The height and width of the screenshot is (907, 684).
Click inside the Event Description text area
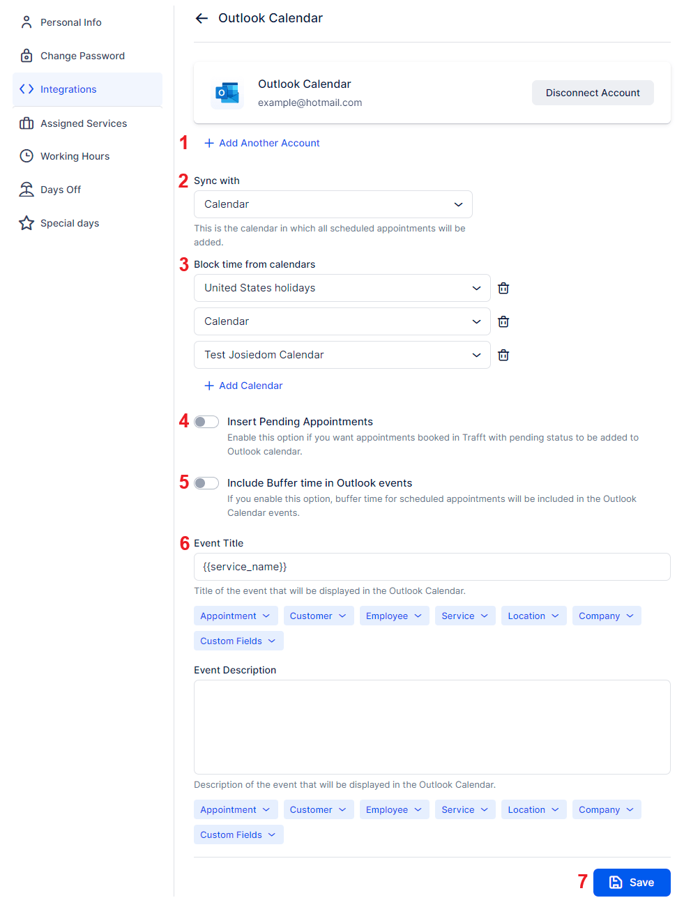[x=431, y=726]
